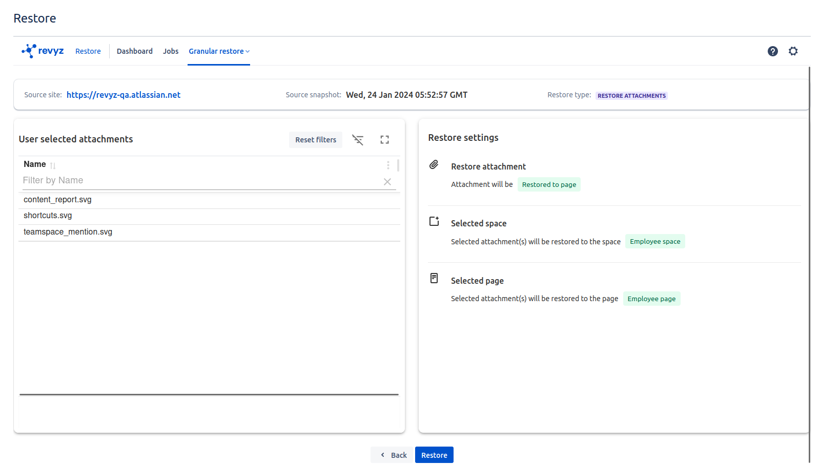Switch to the Dashboard tab
This screenshot has width=820, height=464.
coord(134,51)
